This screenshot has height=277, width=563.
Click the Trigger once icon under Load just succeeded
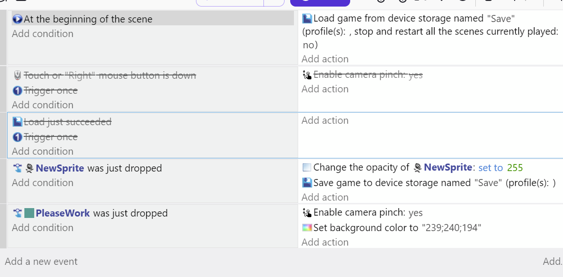pyautogui.click(x=17, y=137)
